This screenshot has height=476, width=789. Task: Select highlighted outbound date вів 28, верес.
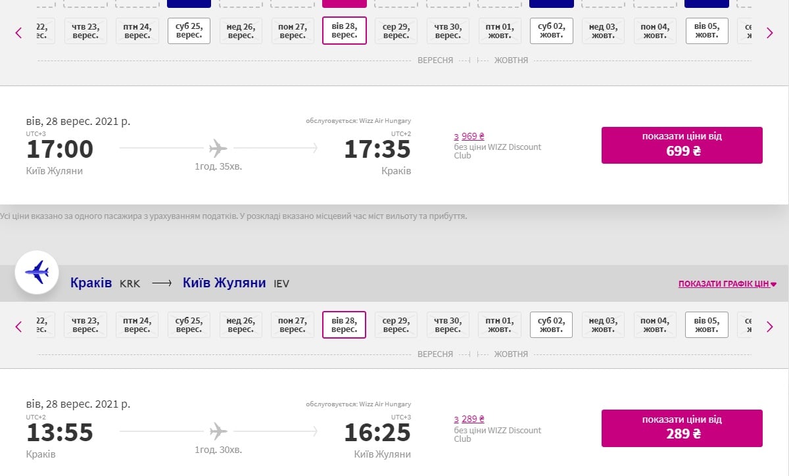(345, 31)
